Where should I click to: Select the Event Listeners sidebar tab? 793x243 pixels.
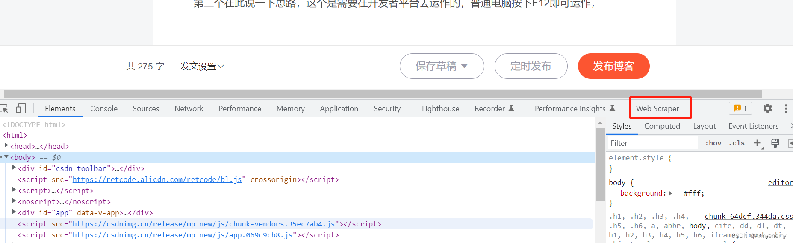pos(753,126)
